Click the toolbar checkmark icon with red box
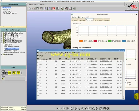Viewport: 139px width, 111px height. pyautogui.click(x=66, y=8)
